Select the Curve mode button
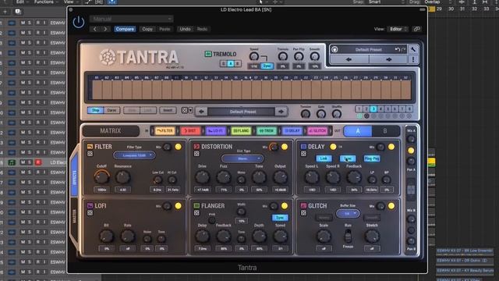Image resolution: width=499 pixels, height=281 pixels. tap(111, 110)
